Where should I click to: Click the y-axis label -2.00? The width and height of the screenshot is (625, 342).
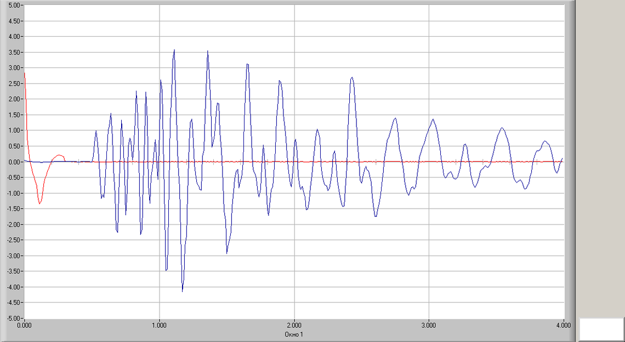tap(13, 225)
